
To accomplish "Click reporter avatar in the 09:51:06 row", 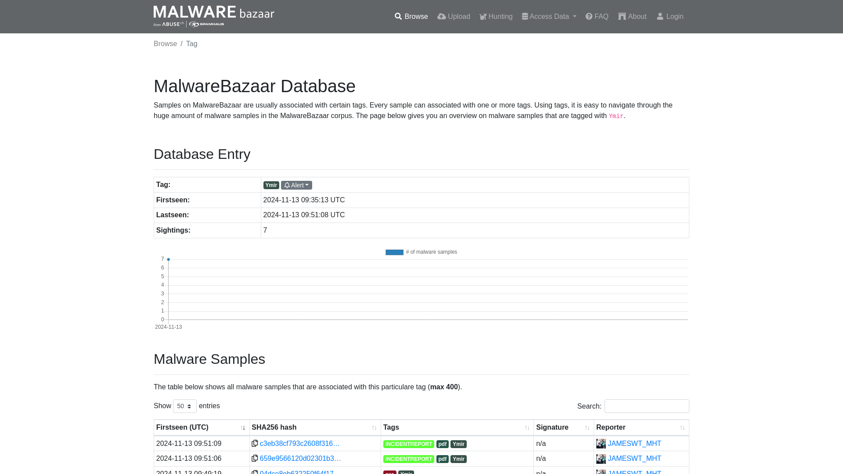I will [601, 459].
